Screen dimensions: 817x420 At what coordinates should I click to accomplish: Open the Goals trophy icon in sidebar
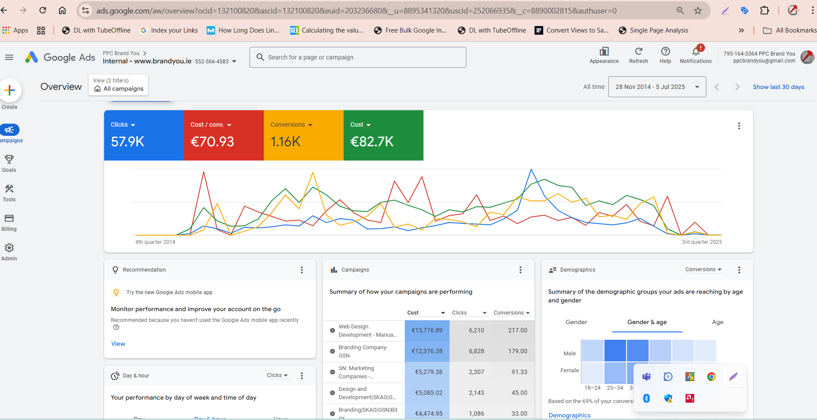[x=9, y=159]
